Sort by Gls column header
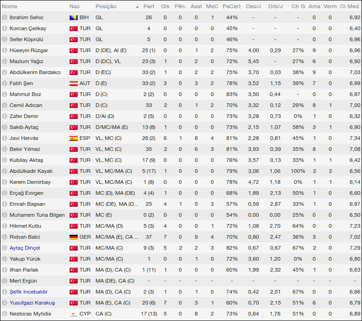Viewport: 362px width, 321px height. pos(165,6)
